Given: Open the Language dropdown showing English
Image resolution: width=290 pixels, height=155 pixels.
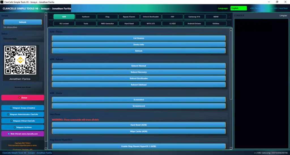Looking at the screenshot, I should pos(238,8).
